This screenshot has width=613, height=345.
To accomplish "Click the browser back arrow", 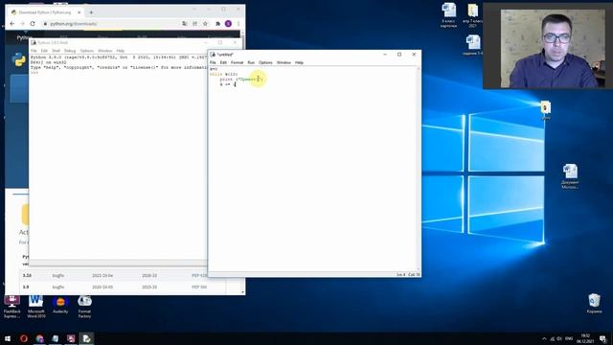I will 12,24.
